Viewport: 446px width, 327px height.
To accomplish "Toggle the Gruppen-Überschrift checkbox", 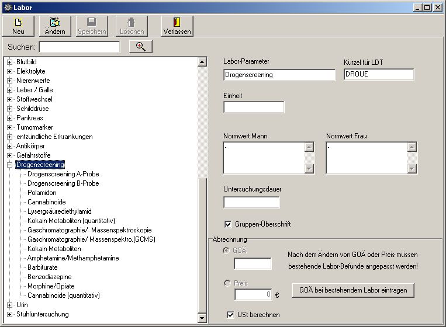I will [x=229, y=224].
